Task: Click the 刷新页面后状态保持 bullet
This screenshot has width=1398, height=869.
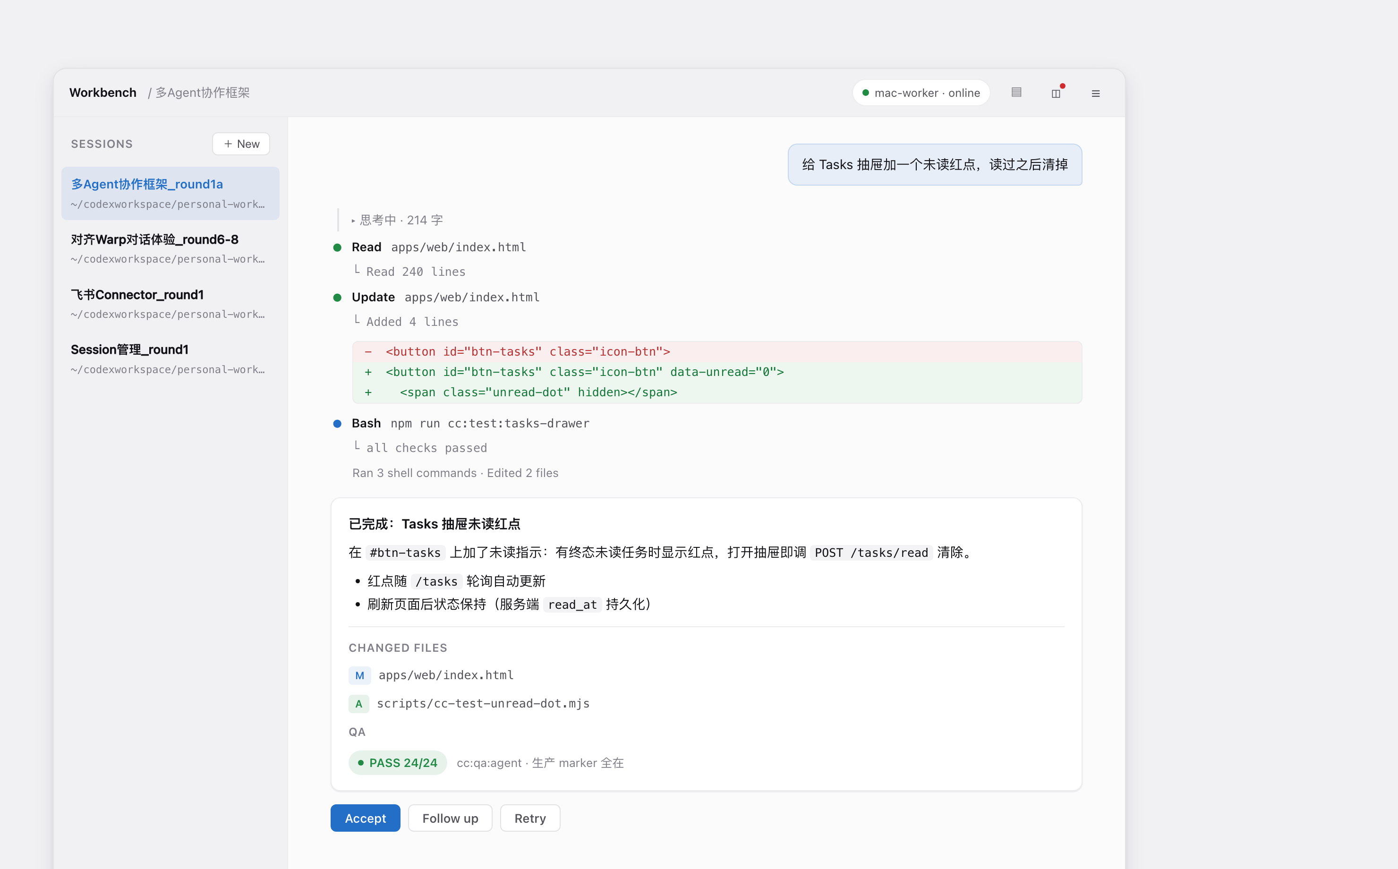Action: pos(510,605)
